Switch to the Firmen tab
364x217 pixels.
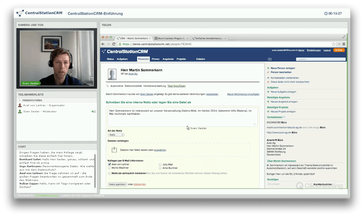(155, 59)
